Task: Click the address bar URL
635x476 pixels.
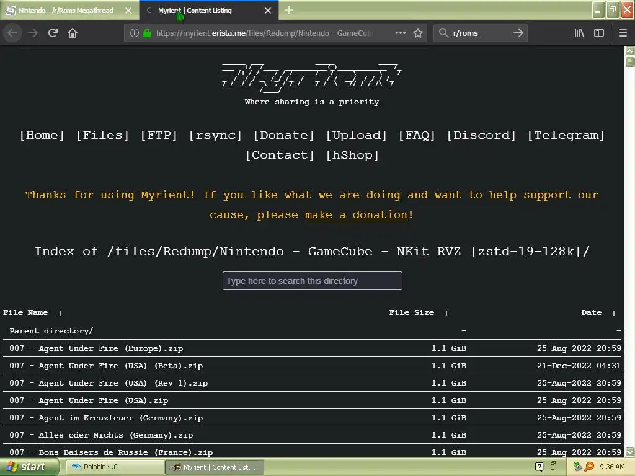Action: point(263,33)
